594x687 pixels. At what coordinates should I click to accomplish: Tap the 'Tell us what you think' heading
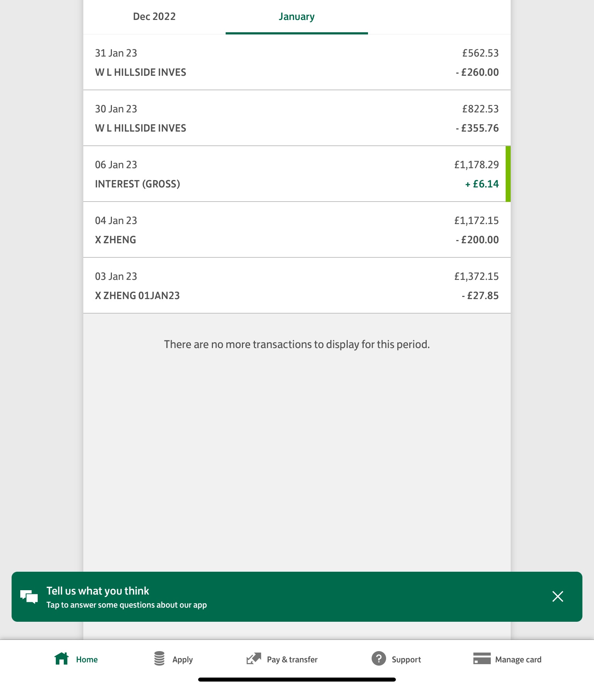98,591
